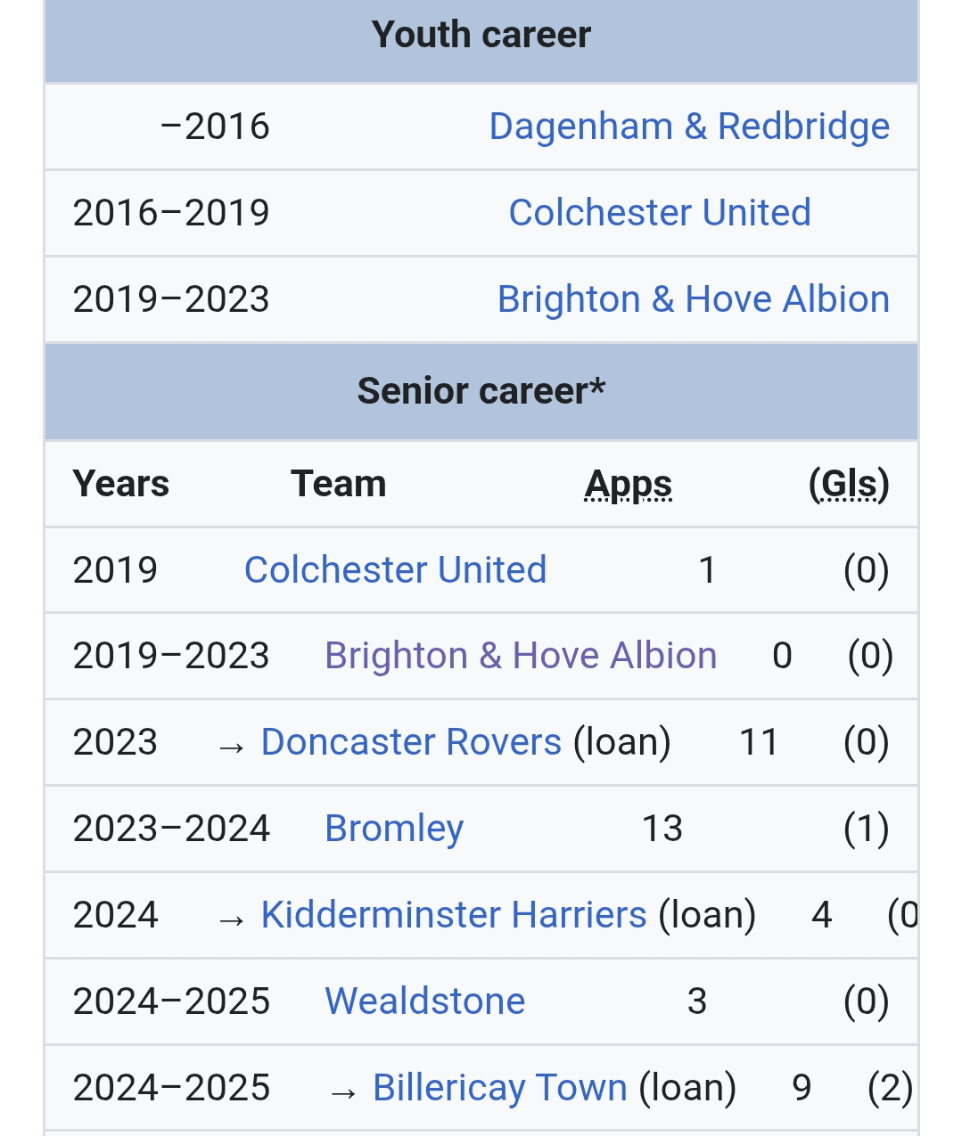Click the loan arrow beside Doncaster Rovers
The image size is (962, 1136).
tap(231, 746)
